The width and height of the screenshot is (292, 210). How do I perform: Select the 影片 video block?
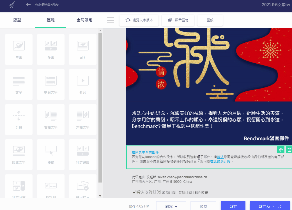(83, 84)
